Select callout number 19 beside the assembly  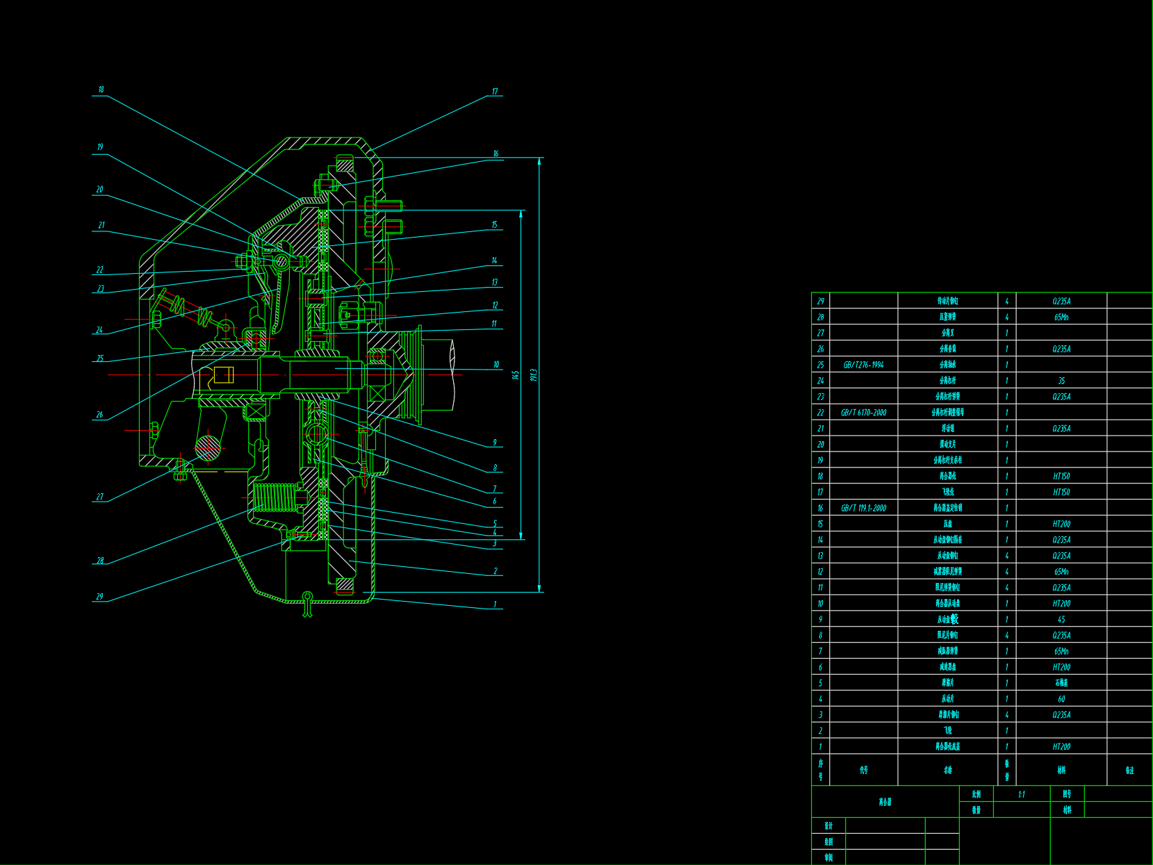coord(100,147)
